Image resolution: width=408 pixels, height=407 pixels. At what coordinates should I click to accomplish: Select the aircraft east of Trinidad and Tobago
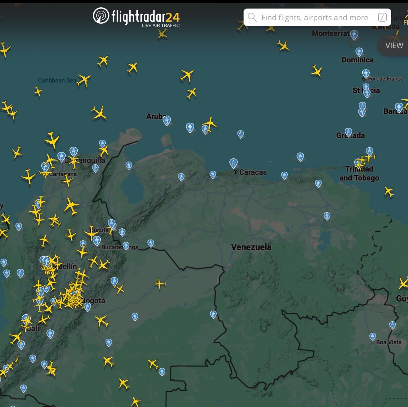389,192
